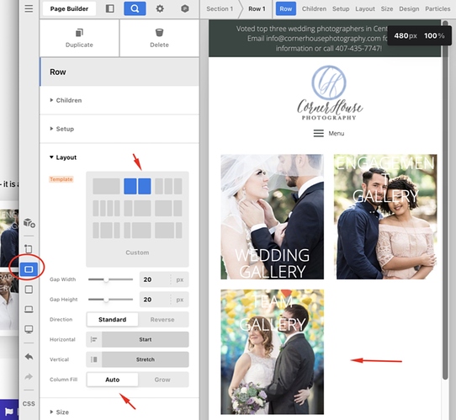Open the gear settings icon
Viewport: 456px width, 420px height.
pyautogui.click(x=160, y=8)
